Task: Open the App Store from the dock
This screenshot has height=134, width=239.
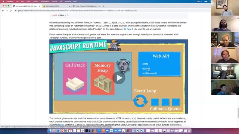Action: [99, 131]
